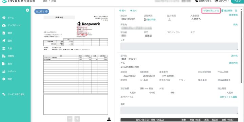Click the 請求ID value II1021892071

[128, 19]
